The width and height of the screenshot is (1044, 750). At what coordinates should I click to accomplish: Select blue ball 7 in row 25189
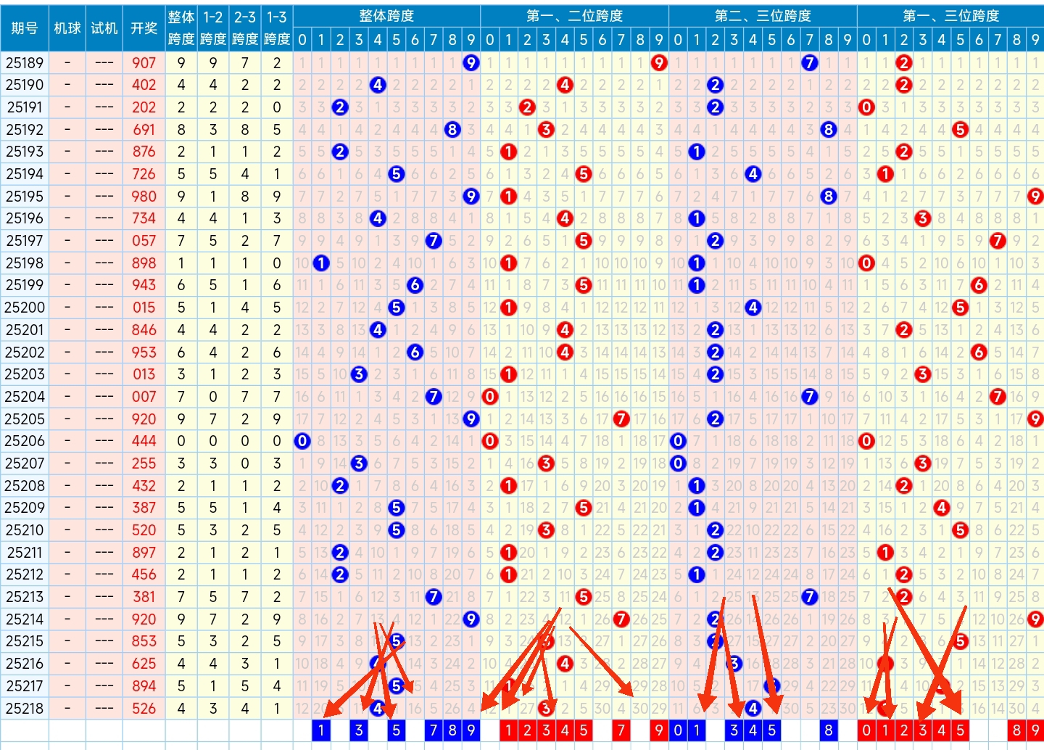click(x=809, y=63)
